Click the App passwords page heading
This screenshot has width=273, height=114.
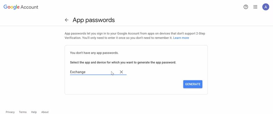point(94,20)
